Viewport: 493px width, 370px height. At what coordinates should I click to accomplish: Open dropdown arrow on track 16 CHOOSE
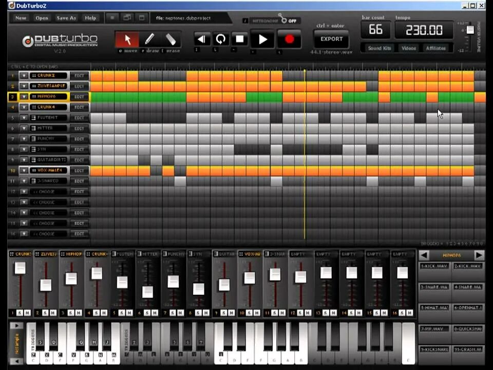coord(24,234)
